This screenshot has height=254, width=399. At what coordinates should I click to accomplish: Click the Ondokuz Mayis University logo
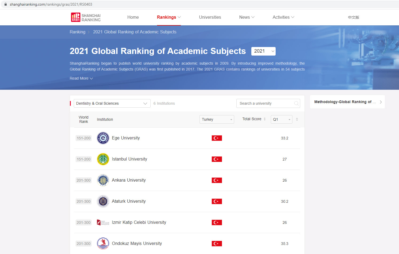point(103,244)
